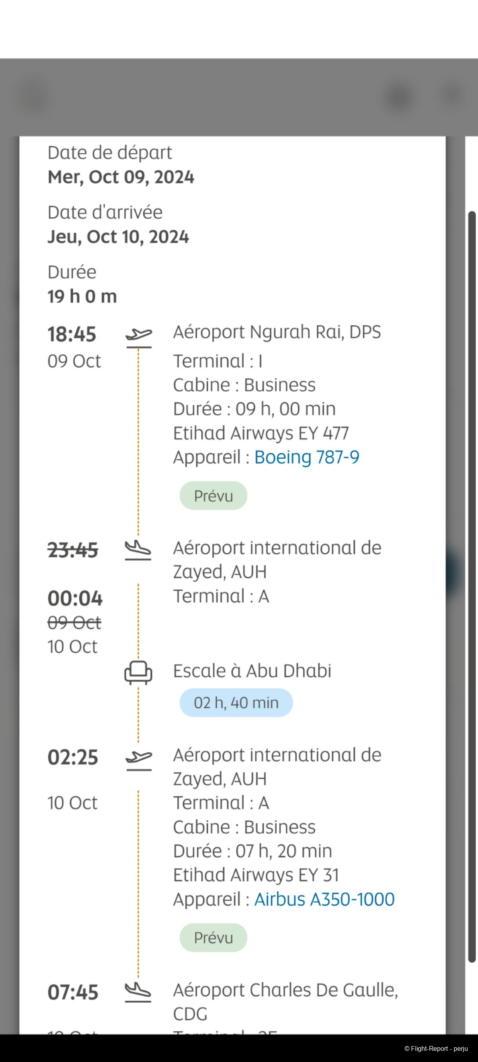Tap the armchair layover icon

click(x=138, y=672)
